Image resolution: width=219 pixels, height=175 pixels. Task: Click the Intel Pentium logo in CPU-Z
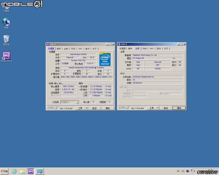click(105, 59)
